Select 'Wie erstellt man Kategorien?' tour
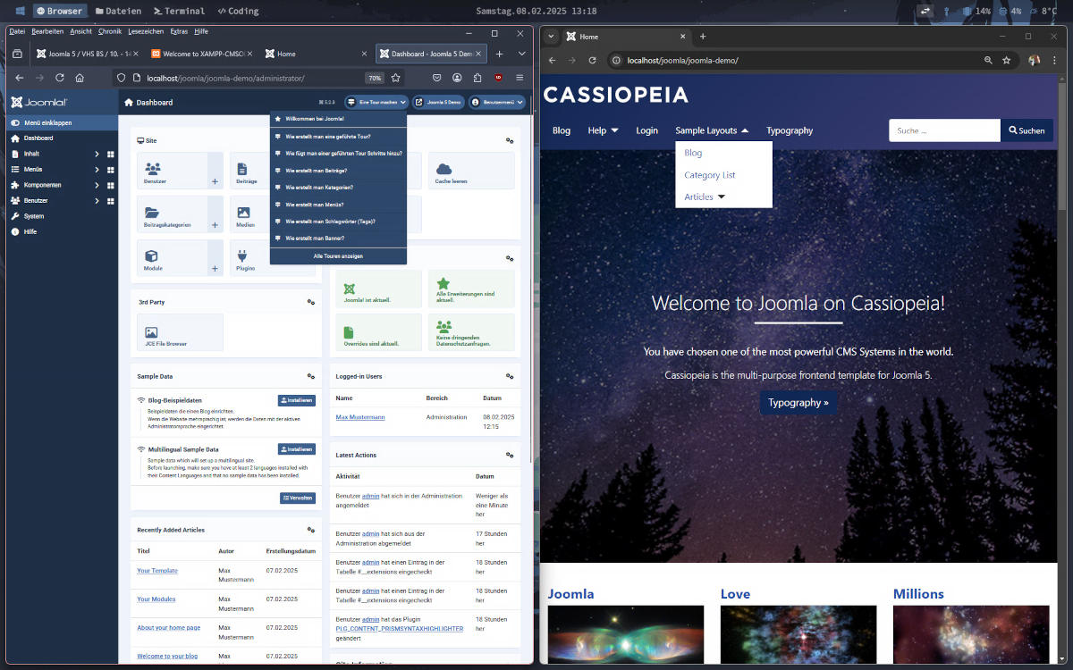 click(338, 188)
